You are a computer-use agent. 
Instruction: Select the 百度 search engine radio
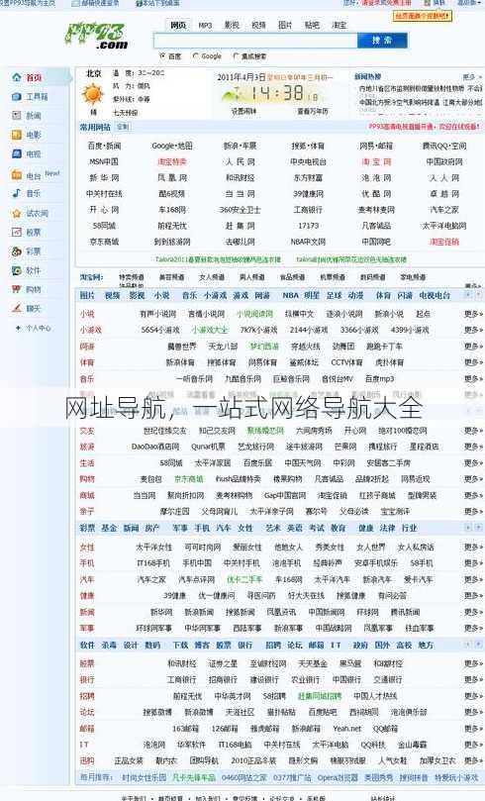pyautogui.click(x=163, y=55)
